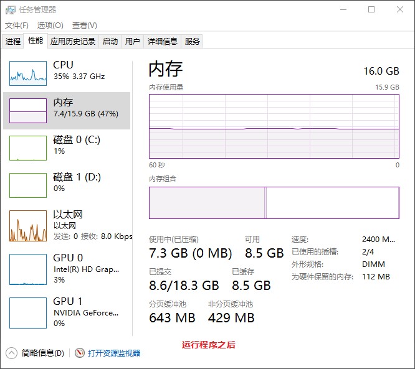Click the resource monitor icon

click(x=80, y=353)
